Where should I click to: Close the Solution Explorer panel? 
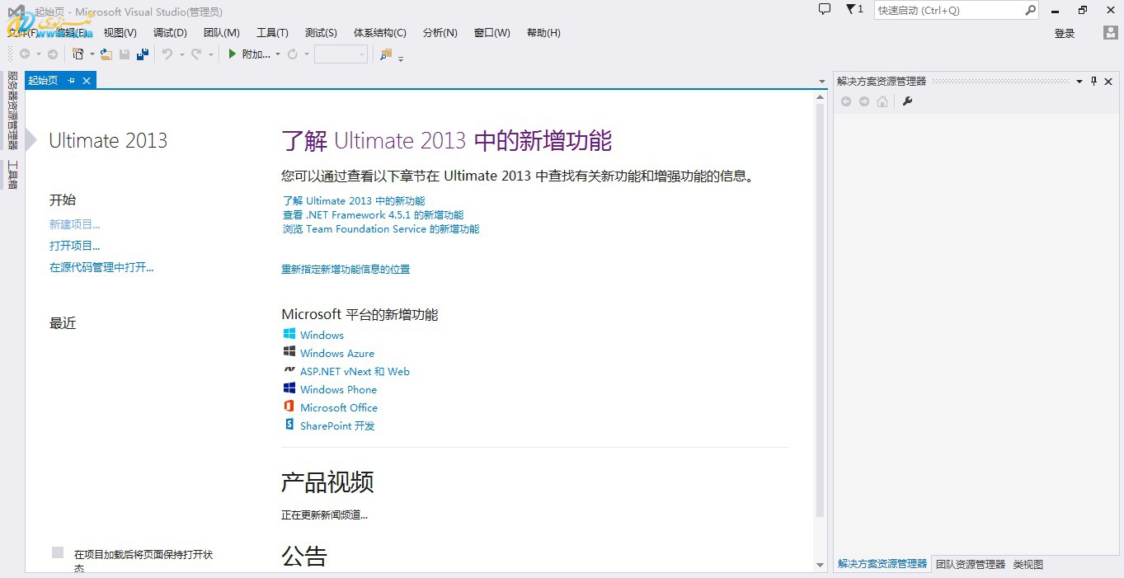point(1108,81)
